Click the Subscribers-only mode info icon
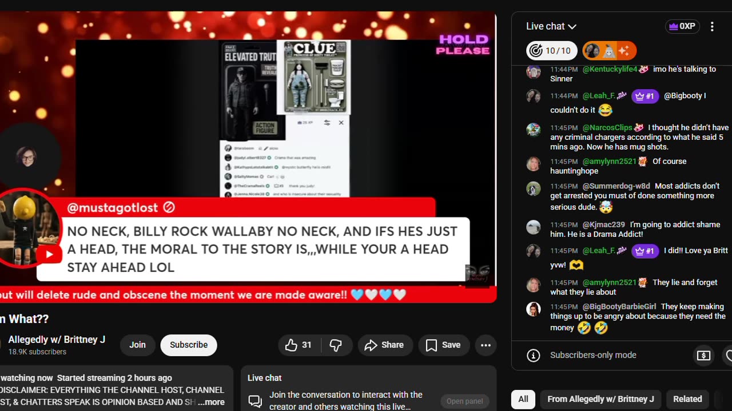 coord(534,356)
